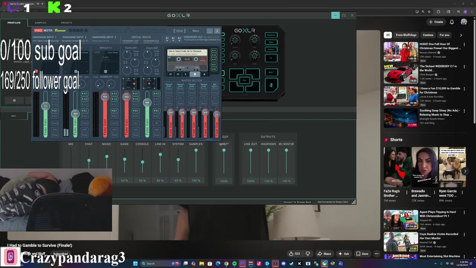Select the For you filter chip

[x=444, y=35]
